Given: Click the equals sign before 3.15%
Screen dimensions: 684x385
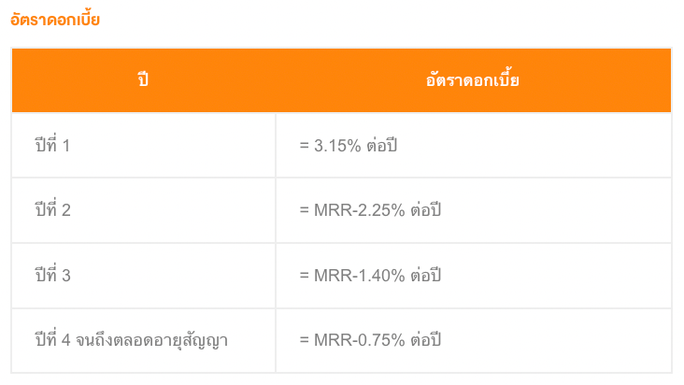Looking at the screenshot, I should tap(304, 146).
